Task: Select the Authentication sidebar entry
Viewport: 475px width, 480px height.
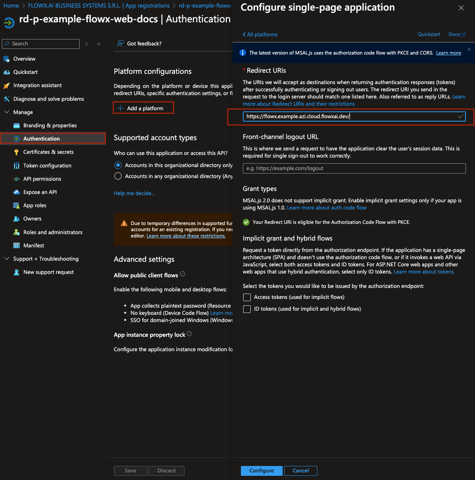Action: [53, 139]
